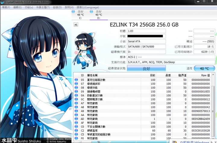
Task: Click the 最差 column header
Action: (164, 75)
